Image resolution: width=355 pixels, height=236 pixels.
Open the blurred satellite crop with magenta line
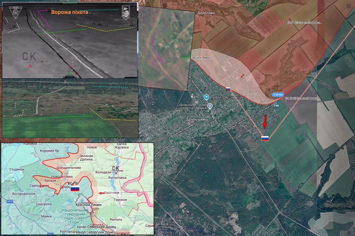[166, 47]
